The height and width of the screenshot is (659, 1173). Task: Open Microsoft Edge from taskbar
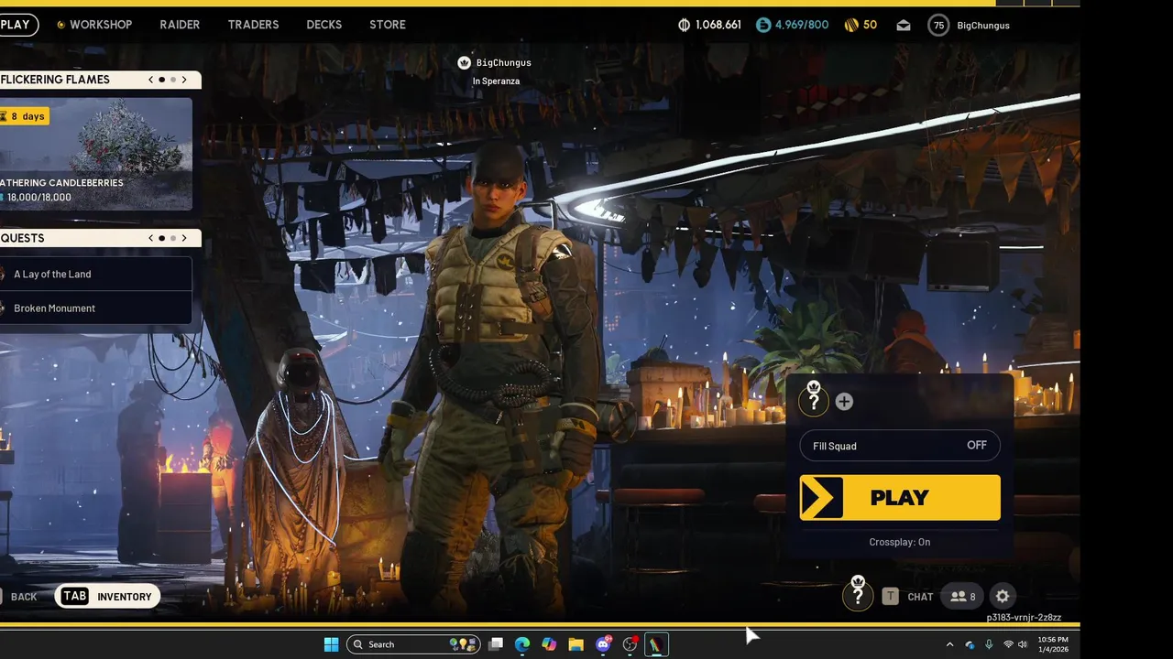coord(522,644)
